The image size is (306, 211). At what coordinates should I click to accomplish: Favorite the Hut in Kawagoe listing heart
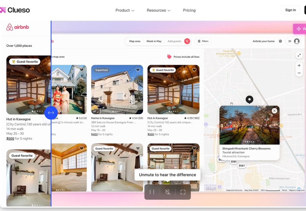194,70
